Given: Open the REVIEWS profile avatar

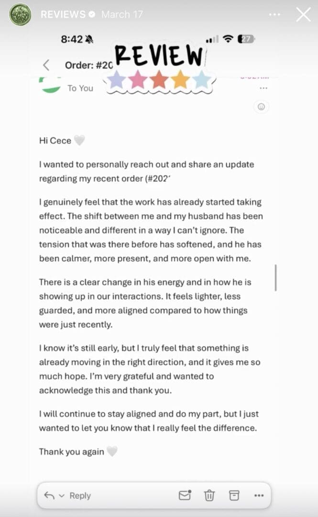Looking at the screenshot, I should click(x=20, y=14).
